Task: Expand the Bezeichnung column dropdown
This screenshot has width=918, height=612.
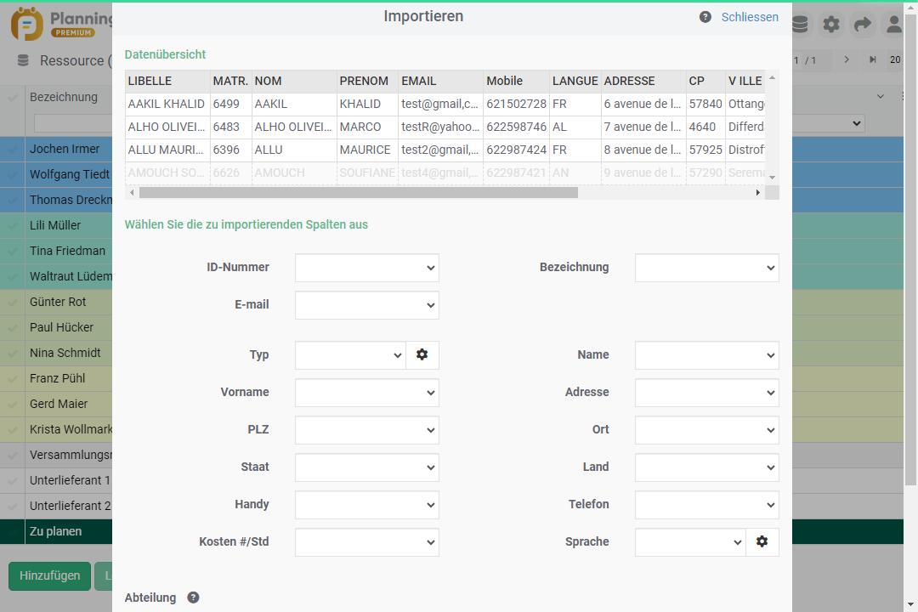Action: tap(706, 268)
